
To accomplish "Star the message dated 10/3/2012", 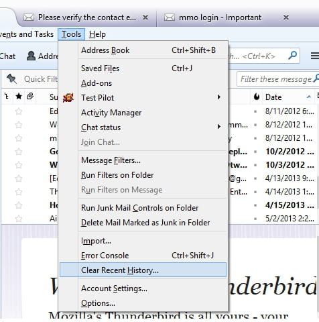I will click(19, 165).
